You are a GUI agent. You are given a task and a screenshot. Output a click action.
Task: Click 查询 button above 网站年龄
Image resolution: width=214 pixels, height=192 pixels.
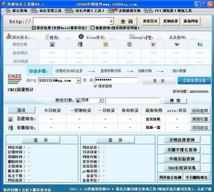click(x=41, y=140)
